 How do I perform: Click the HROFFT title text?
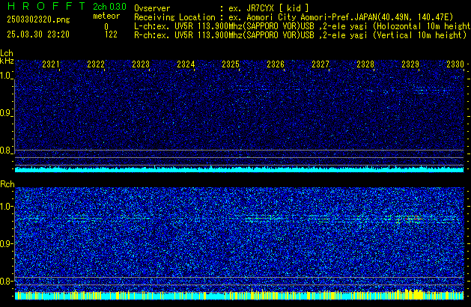46,6
